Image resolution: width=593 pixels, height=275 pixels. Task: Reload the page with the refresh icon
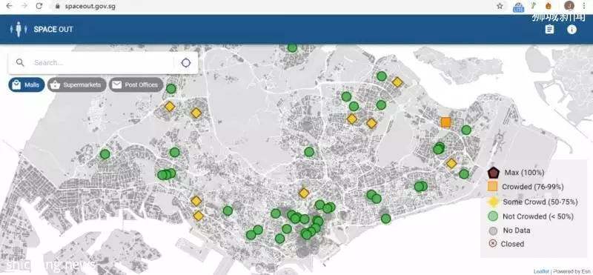(39, 6)
